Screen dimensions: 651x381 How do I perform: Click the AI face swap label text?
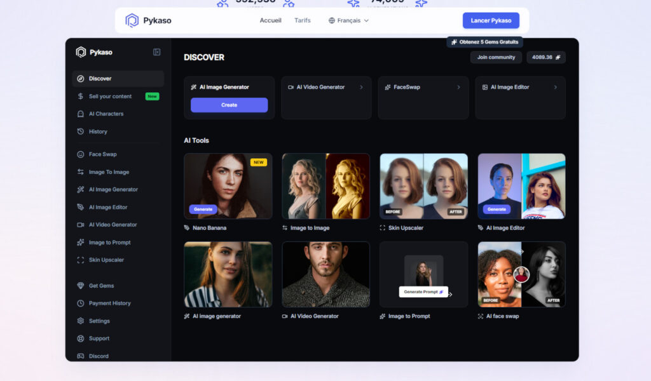tap(502, 316)
